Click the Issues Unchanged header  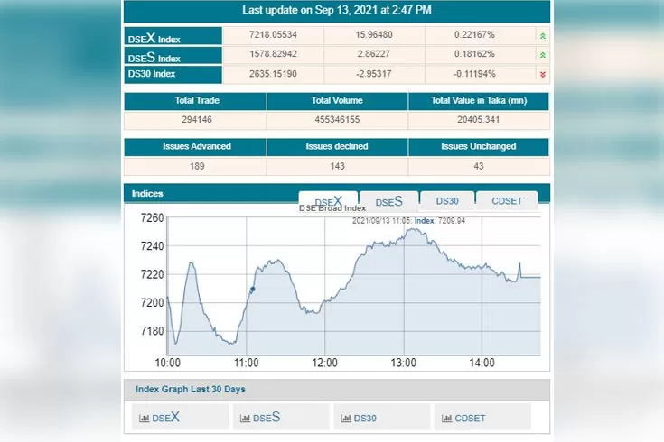tap(479, 146)
